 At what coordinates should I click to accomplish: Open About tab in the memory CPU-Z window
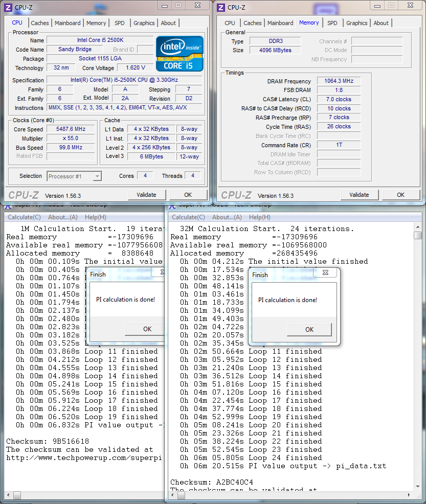381,23
